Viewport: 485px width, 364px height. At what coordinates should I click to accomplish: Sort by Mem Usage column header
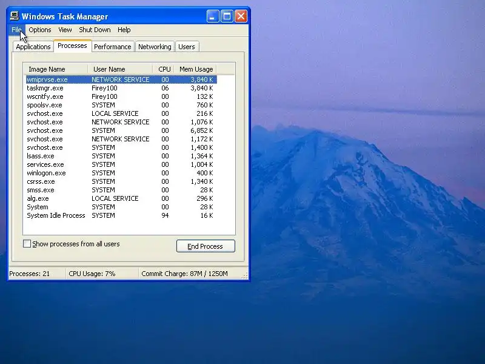[x=195, y=69]
